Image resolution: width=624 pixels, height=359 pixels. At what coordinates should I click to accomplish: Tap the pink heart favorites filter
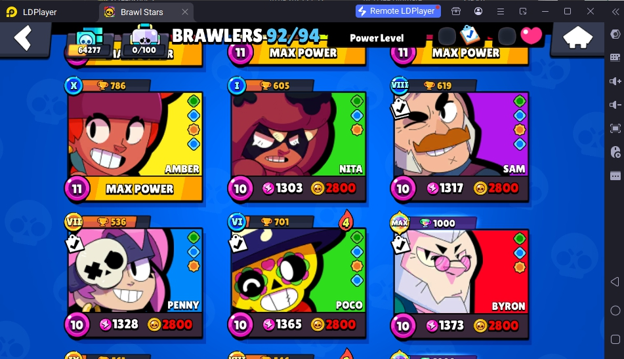click(531, 36)
